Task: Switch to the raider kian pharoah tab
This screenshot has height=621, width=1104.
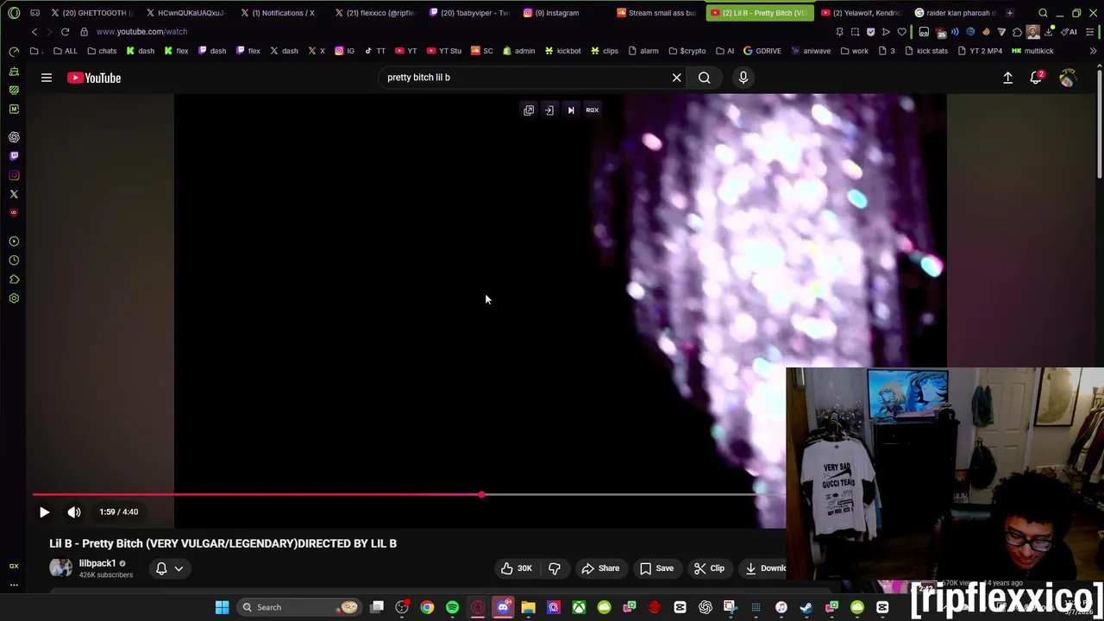Action: [x=955, y=13]
